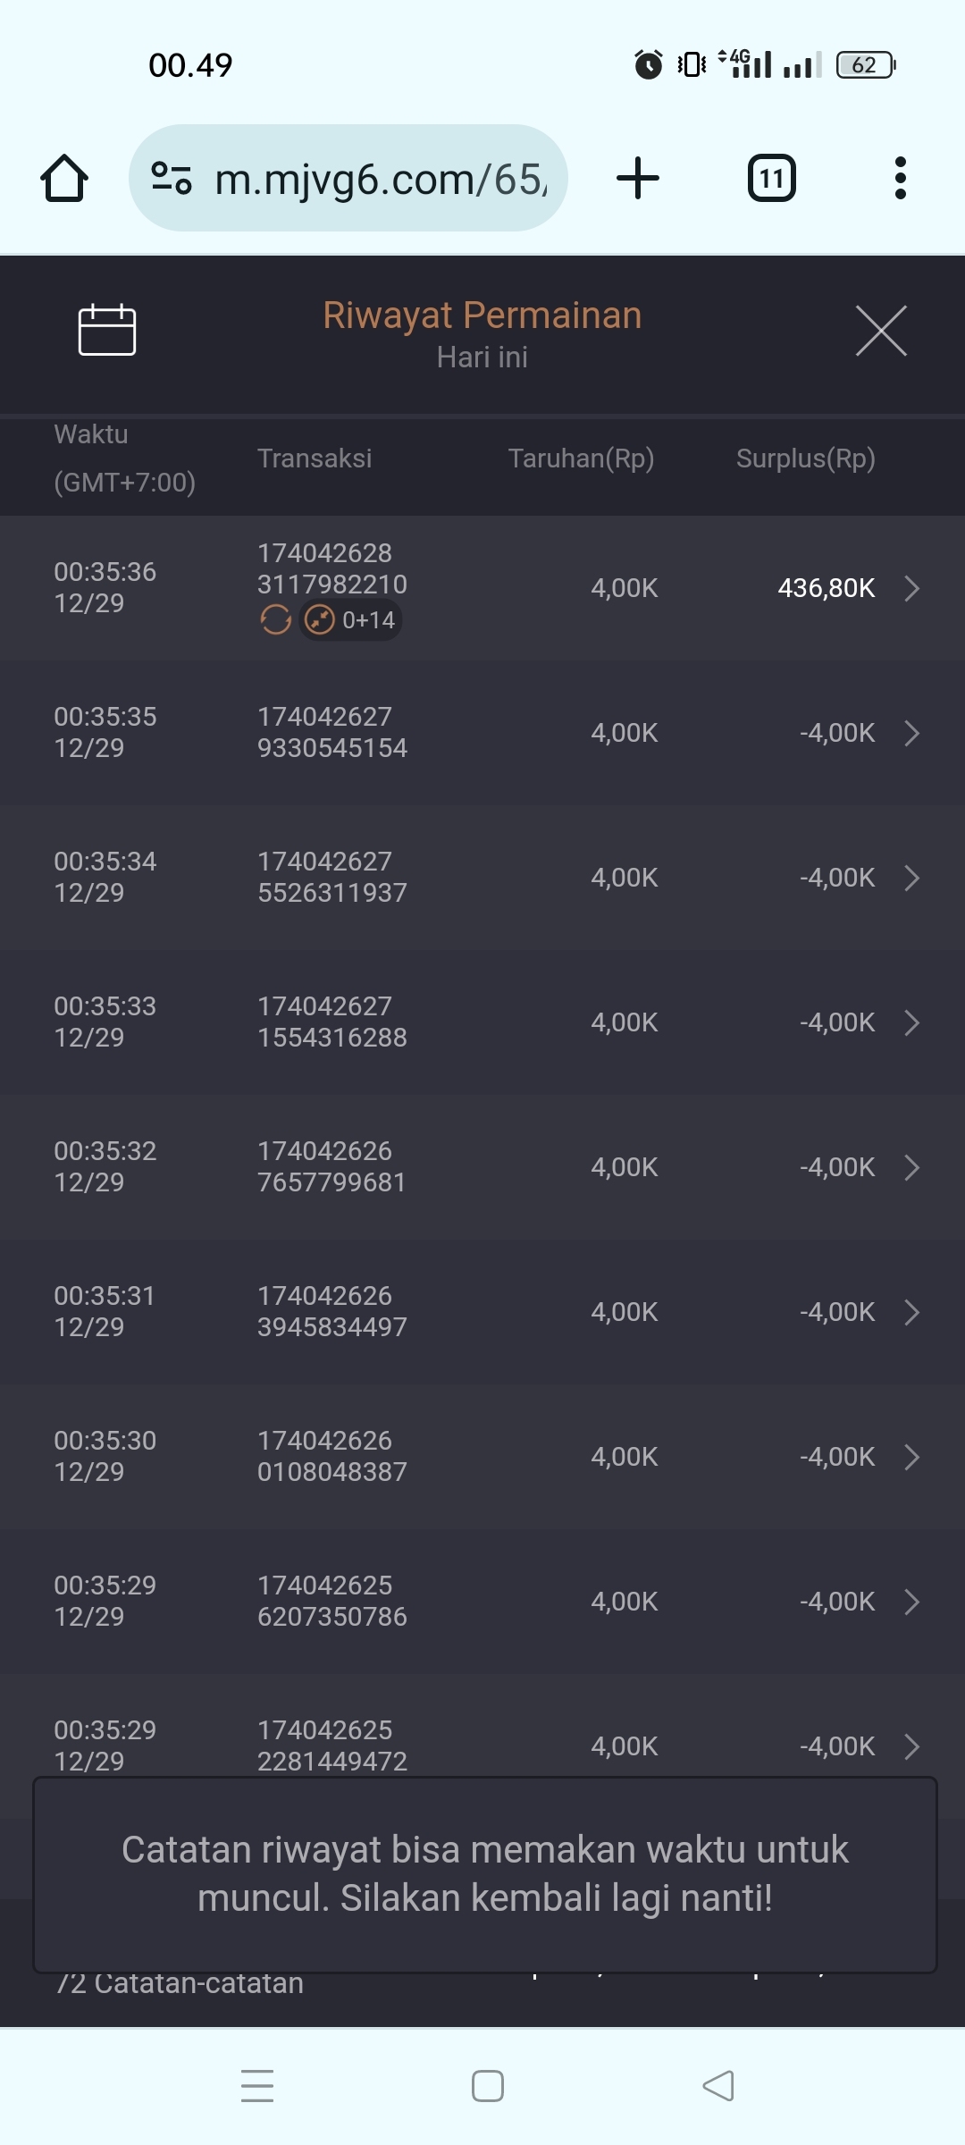Expand the 00:35:35 transaction row chevron

[x=911, y=733]
